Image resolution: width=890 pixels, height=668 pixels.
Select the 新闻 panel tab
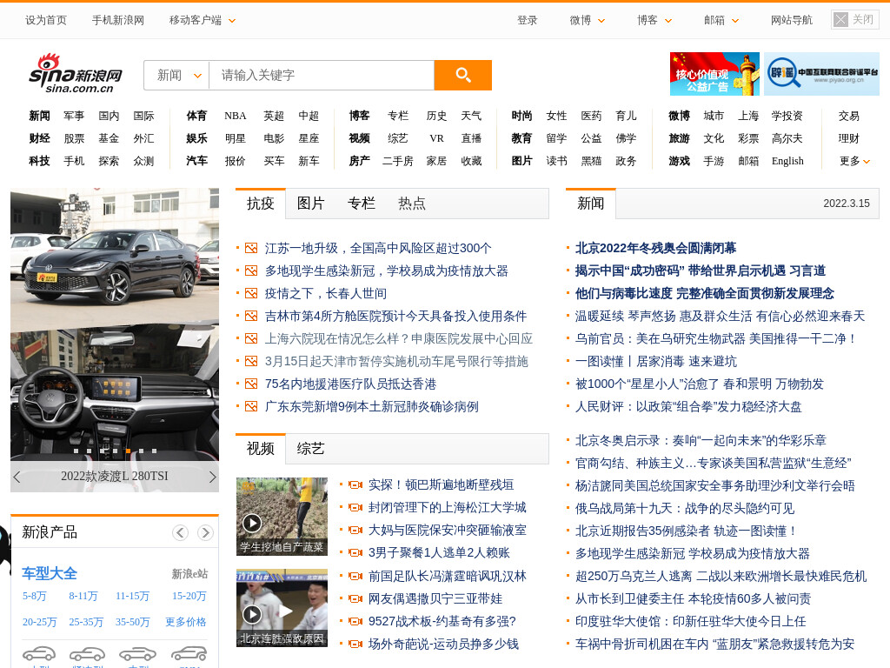[591, 204]
